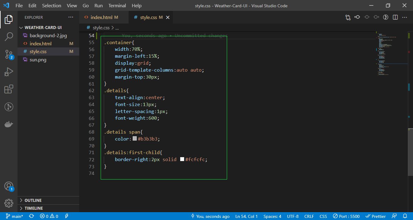
Task: Open changes with previous revision
Action: tap(357, 17)
